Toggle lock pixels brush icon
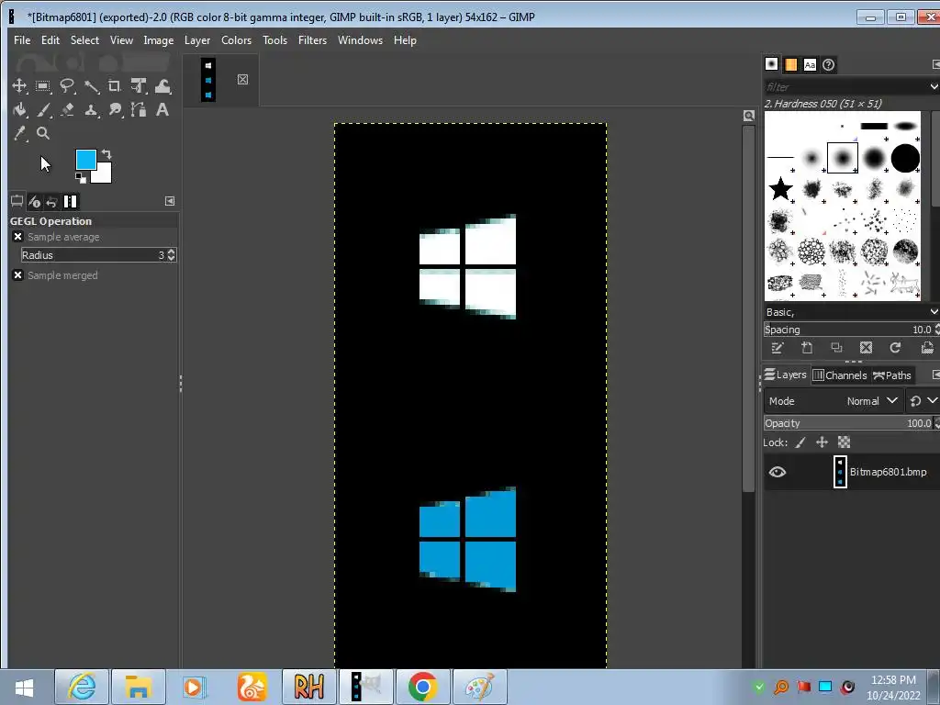 click(800, 442)
